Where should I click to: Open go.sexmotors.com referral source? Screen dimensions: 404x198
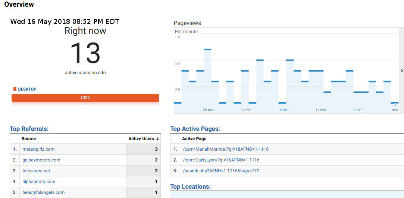coord(41,160)
